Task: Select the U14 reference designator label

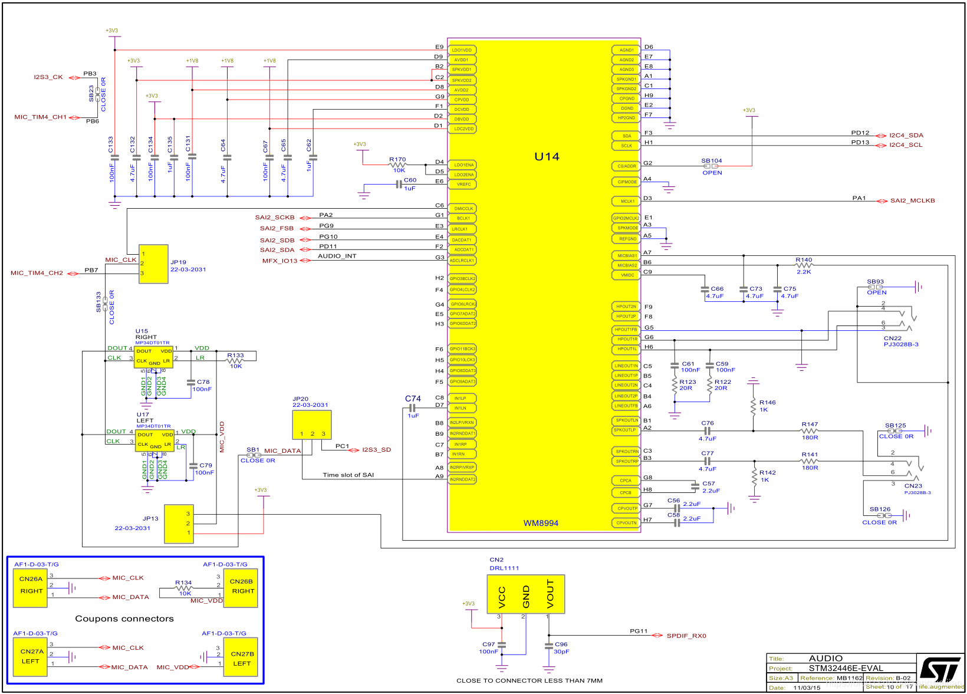Action: tap(547, 157)
